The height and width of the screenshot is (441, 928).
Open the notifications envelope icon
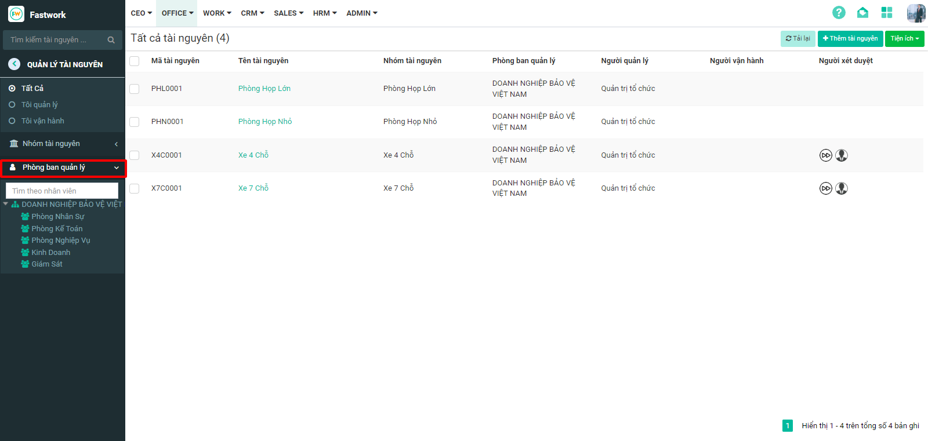[x=862, y=13]
